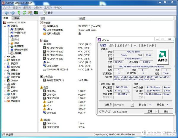This screenshot has height=138, width=178.
Task: Switch to 缓存 tab in CPU-Z
Action: coord(112,46)
